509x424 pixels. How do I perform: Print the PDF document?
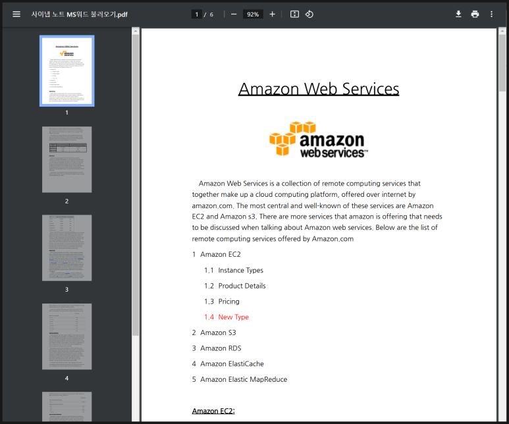[x=475, y=14]
